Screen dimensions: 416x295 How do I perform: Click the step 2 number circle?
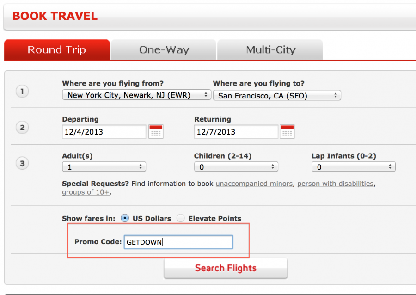(22, 127)
